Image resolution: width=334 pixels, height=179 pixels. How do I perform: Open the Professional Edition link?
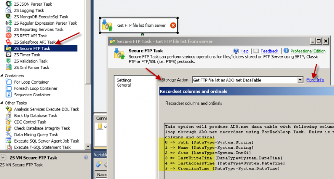pyautogui.click(x=308, y=51)
